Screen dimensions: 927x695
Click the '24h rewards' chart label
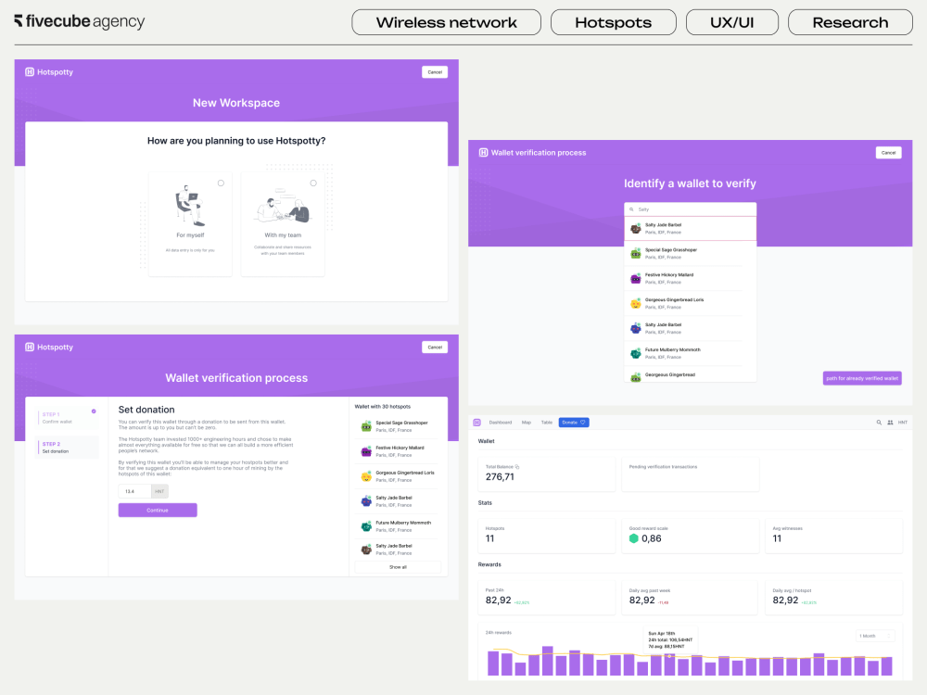click(499, 632)
